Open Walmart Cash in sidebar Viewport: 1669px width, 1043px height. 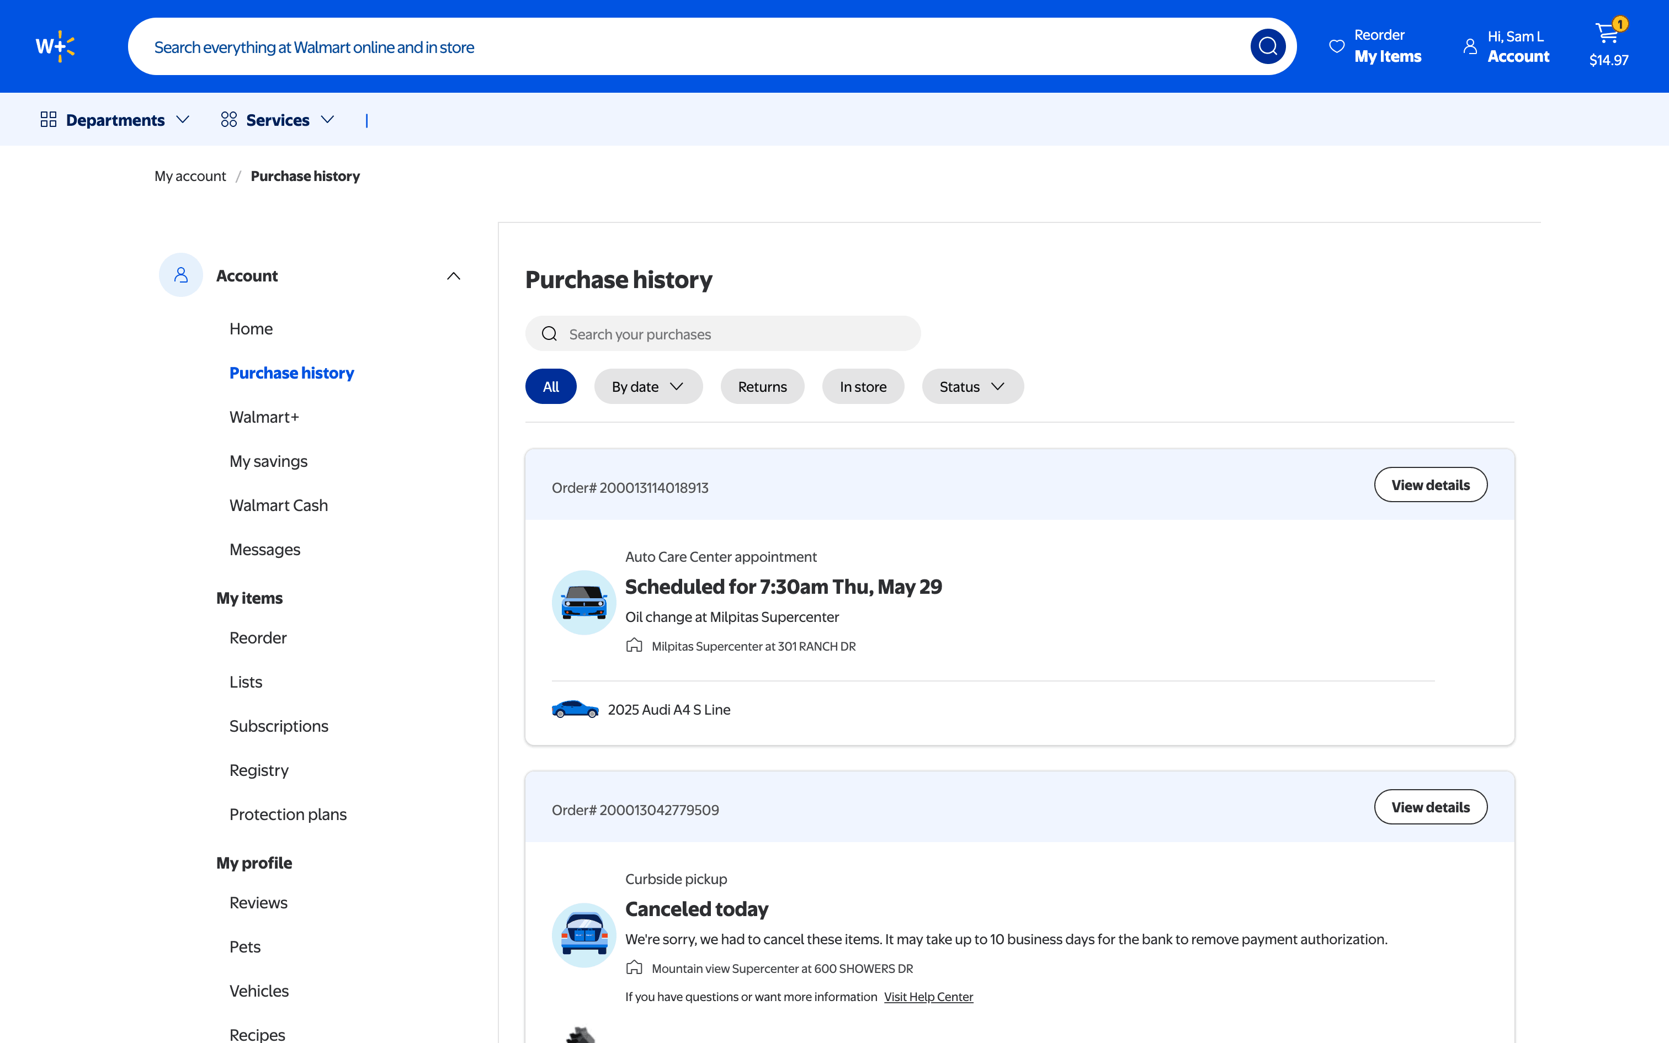[x=279, y=505]
